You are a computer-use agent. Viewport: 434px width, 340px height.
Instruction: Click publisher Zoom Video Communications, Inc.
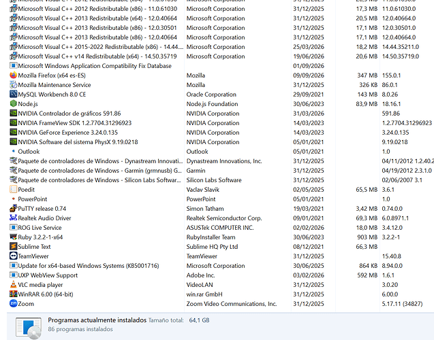click(232, 304)
